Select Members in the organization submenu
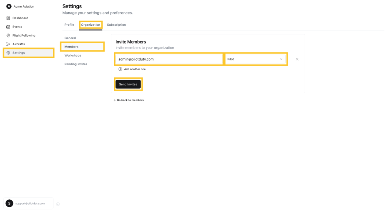This screenshot has height=211, width=386. click(x=82, y=46)
